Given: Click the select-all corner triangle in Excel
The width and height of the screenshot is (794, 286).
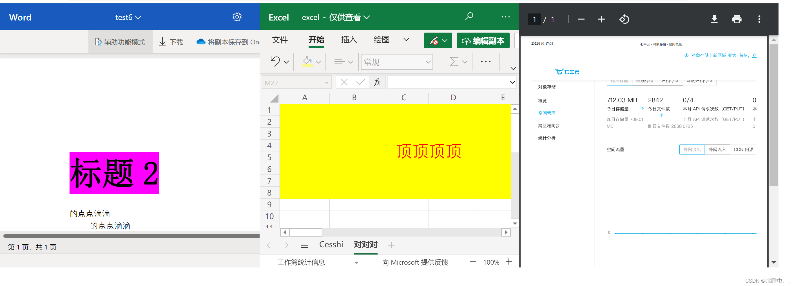Looking at the screenshot, I should coord(274,98).
